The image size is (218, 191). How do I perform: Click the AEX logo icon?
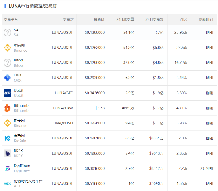(x=8, y=183)
